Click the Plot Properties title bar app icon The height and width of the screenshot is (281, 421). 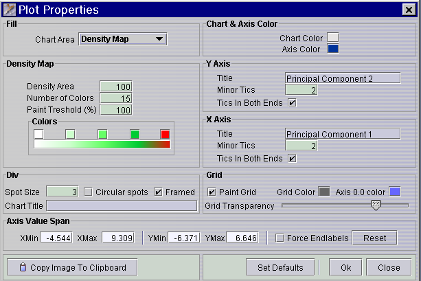(10, 10)
